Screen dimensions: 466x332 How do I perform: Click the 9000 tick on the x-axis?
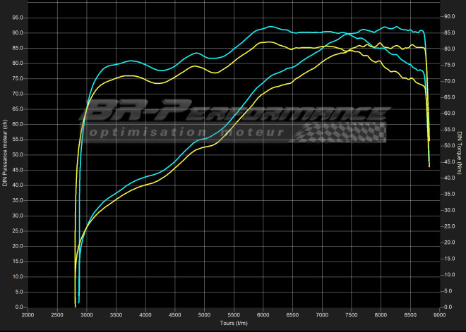439,315
